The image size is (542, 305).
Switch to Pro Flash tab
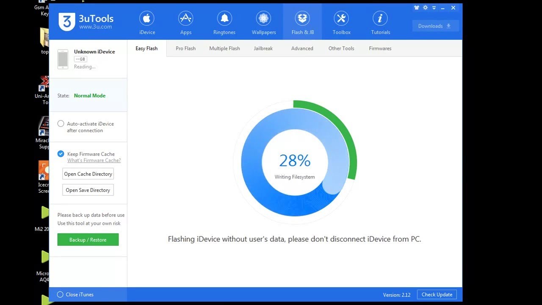tap(185, 48)
